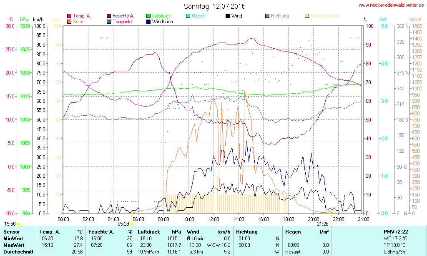
Task: Click the sunset sun icon at 21:26
Action: click(x=332, y=224)
